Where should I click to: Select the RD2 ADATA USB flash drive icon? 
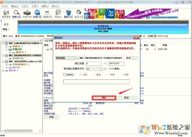click(x=6, y=61)
